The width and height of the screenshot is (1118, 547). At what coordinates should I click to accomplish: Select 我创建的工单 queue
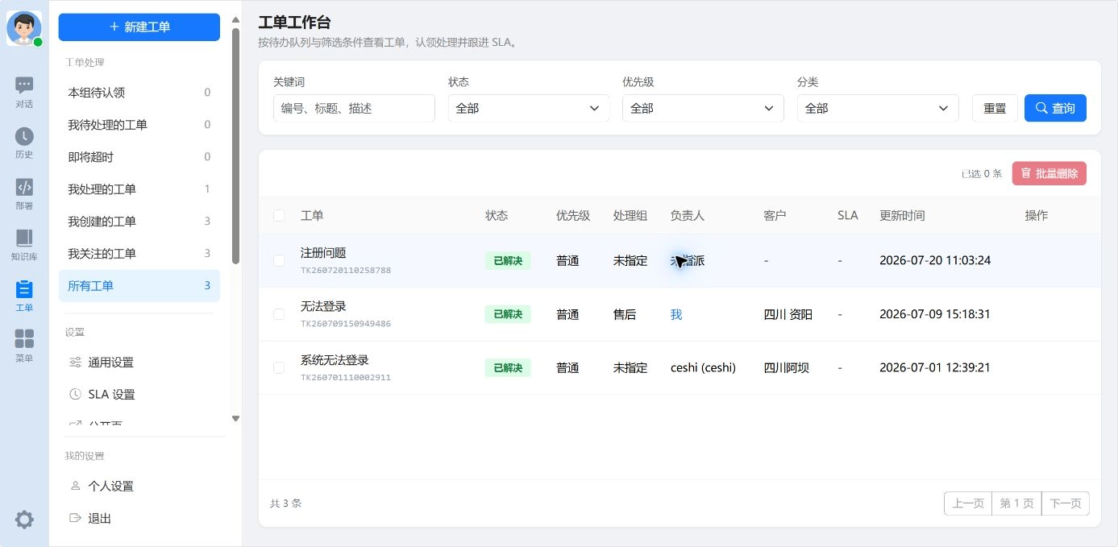click(139, 222)
